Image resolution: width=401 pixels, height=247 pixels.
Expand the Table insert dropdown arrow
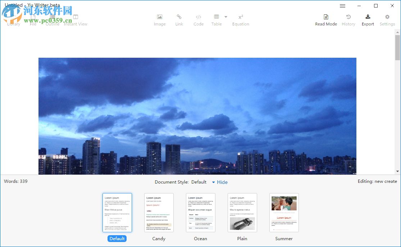(x=226, y=17)
